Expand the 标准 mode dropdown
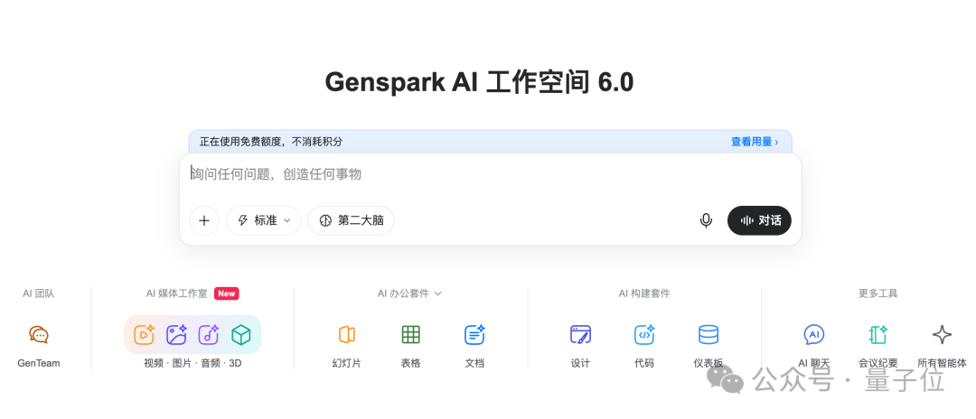This screenshot has height=419, width=976. 263,220
